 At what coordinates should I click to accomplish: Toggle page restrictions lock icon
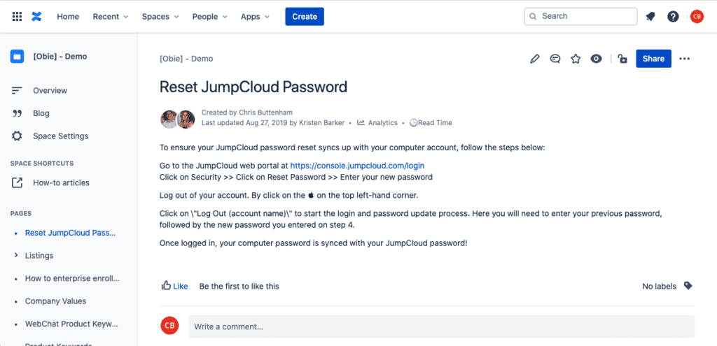[x=622, y=59]
